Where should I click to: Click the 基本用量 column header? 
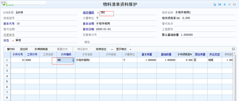click(147, 54)
